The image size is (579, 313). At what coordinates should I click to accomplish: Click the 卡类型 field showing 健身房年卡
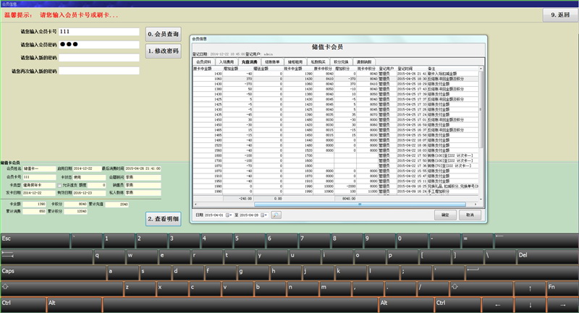(39, 185)
